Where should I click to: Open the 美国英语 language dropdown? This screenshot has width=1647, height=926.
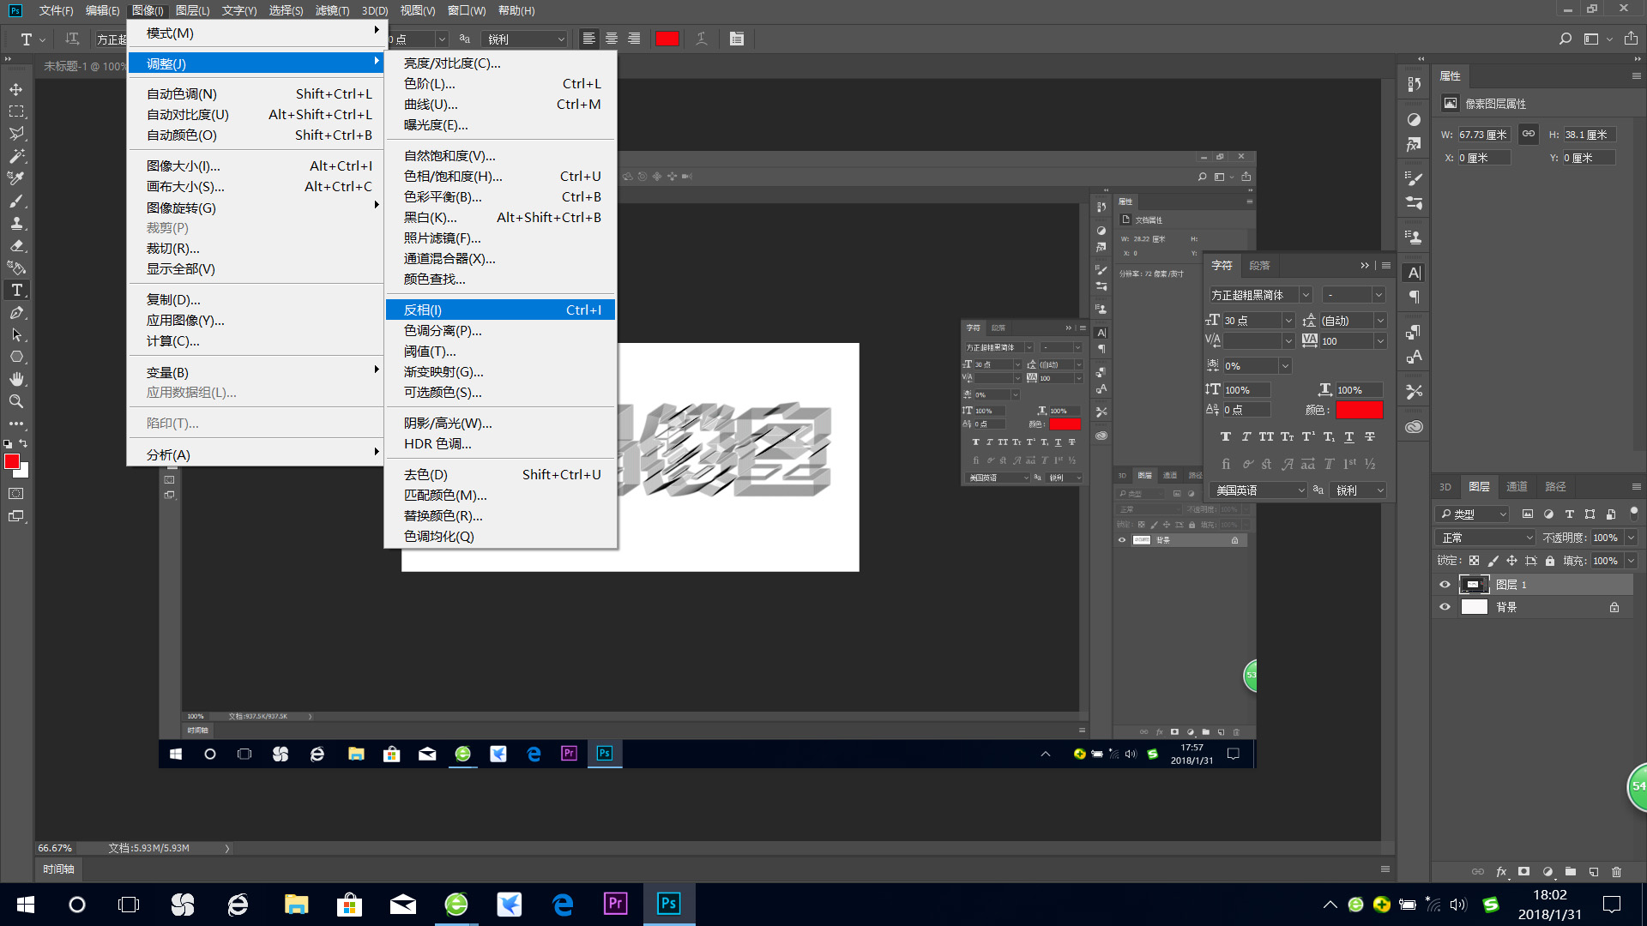point(1259,490)
